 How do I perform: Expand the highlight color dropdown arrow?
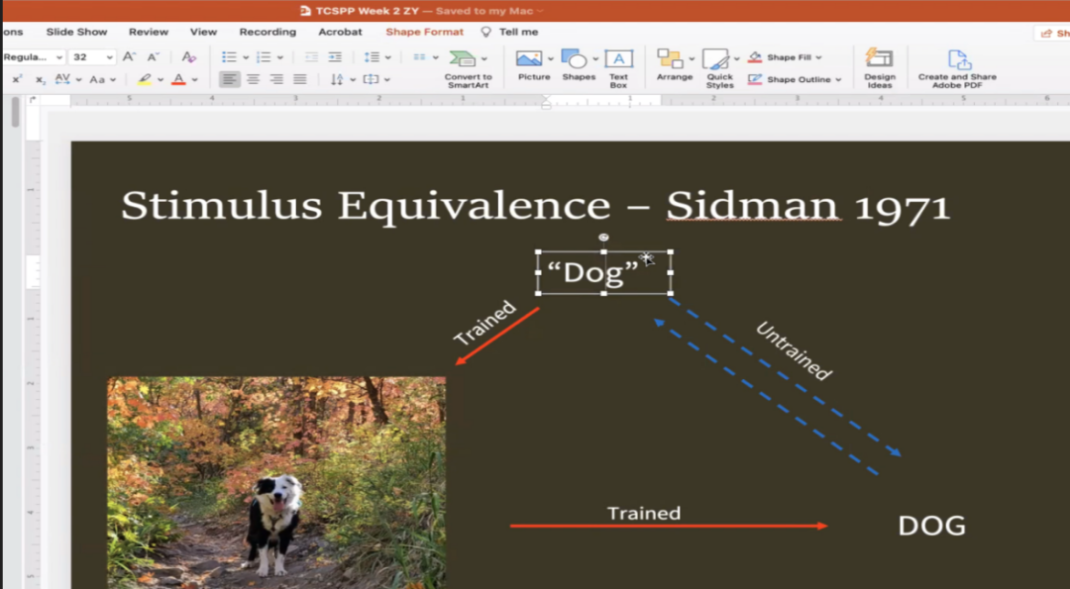pos(160,80)
